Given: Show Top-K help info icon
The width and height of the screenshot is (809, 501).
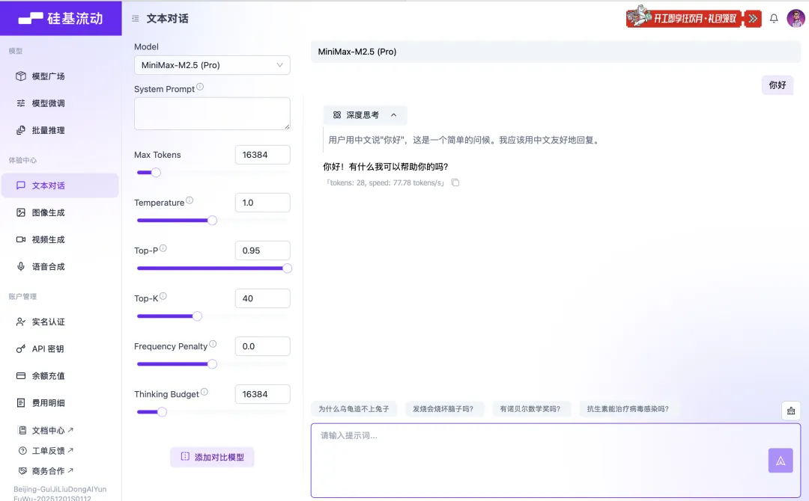Looking at the screenshot, I should [163, 296].
